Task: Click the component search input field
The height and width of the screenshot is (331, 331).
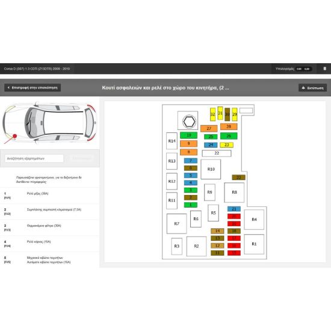Action: coord(34,158)
